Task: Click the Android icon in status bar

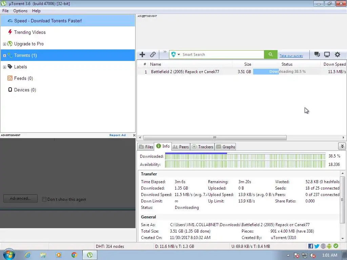Action: coord(329,246)
